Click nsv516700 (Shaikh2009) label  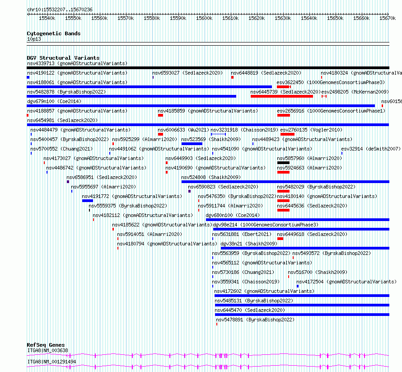(318, 272)
